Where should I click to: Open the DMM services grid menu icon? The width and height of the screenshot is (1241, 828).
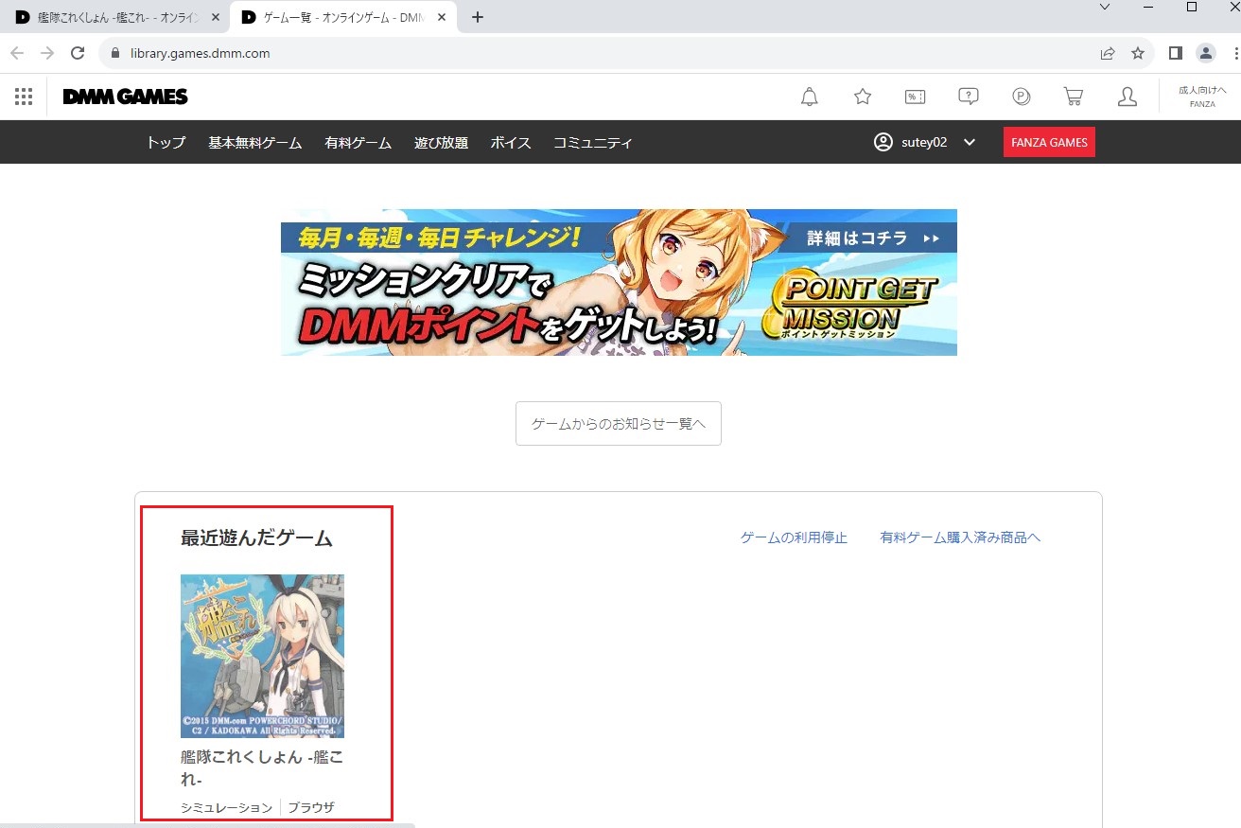click(24, 97)
